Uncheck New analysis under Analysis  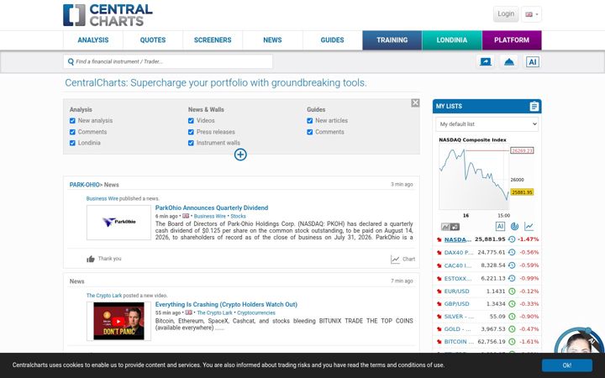[72, 121]
